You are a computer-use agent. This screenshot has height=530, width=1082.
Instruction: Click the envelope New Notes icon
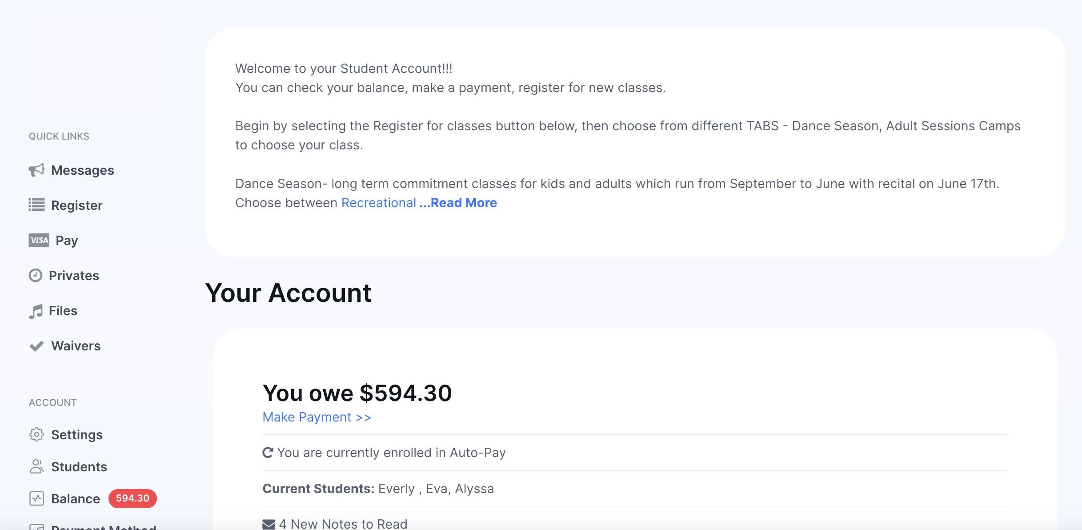(x=268, y=524)
